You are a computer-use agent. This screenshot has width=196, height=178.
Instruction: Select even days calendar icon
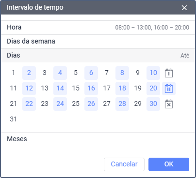(x=169, y=89)
